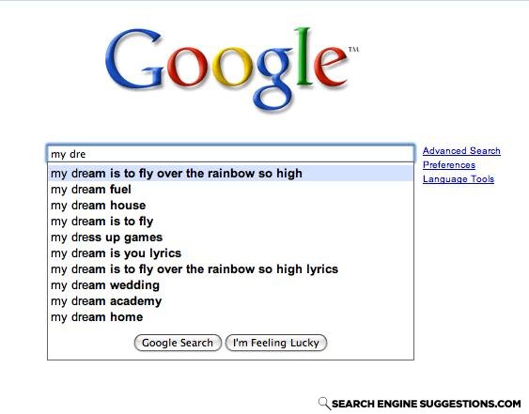Choose 'my dress up games' suggestion

(230, 237)
